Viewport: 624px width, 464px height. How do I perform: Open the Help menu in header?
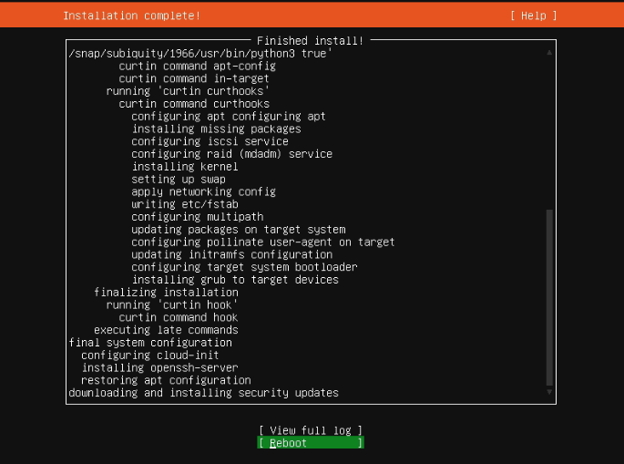click(x=533, y=15)
